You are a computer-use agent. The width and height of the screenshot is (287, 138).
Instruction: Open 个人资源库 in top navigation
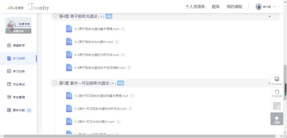coord(195,7)
